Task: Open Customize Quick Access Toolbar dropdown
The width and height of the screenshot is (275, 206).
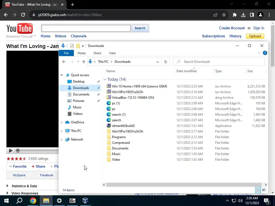Action: coord(83,46)
